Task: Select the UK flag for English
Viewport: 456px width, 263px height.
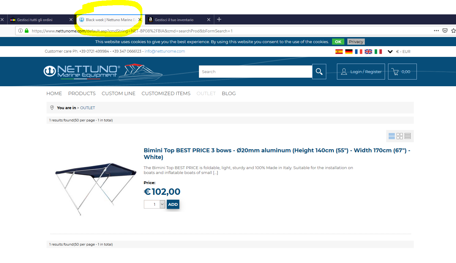Action: click(368, 52)
